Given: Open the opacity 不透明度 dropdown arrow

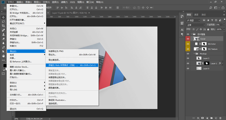Looking at the screenshot, I should [x=223, y=25].
